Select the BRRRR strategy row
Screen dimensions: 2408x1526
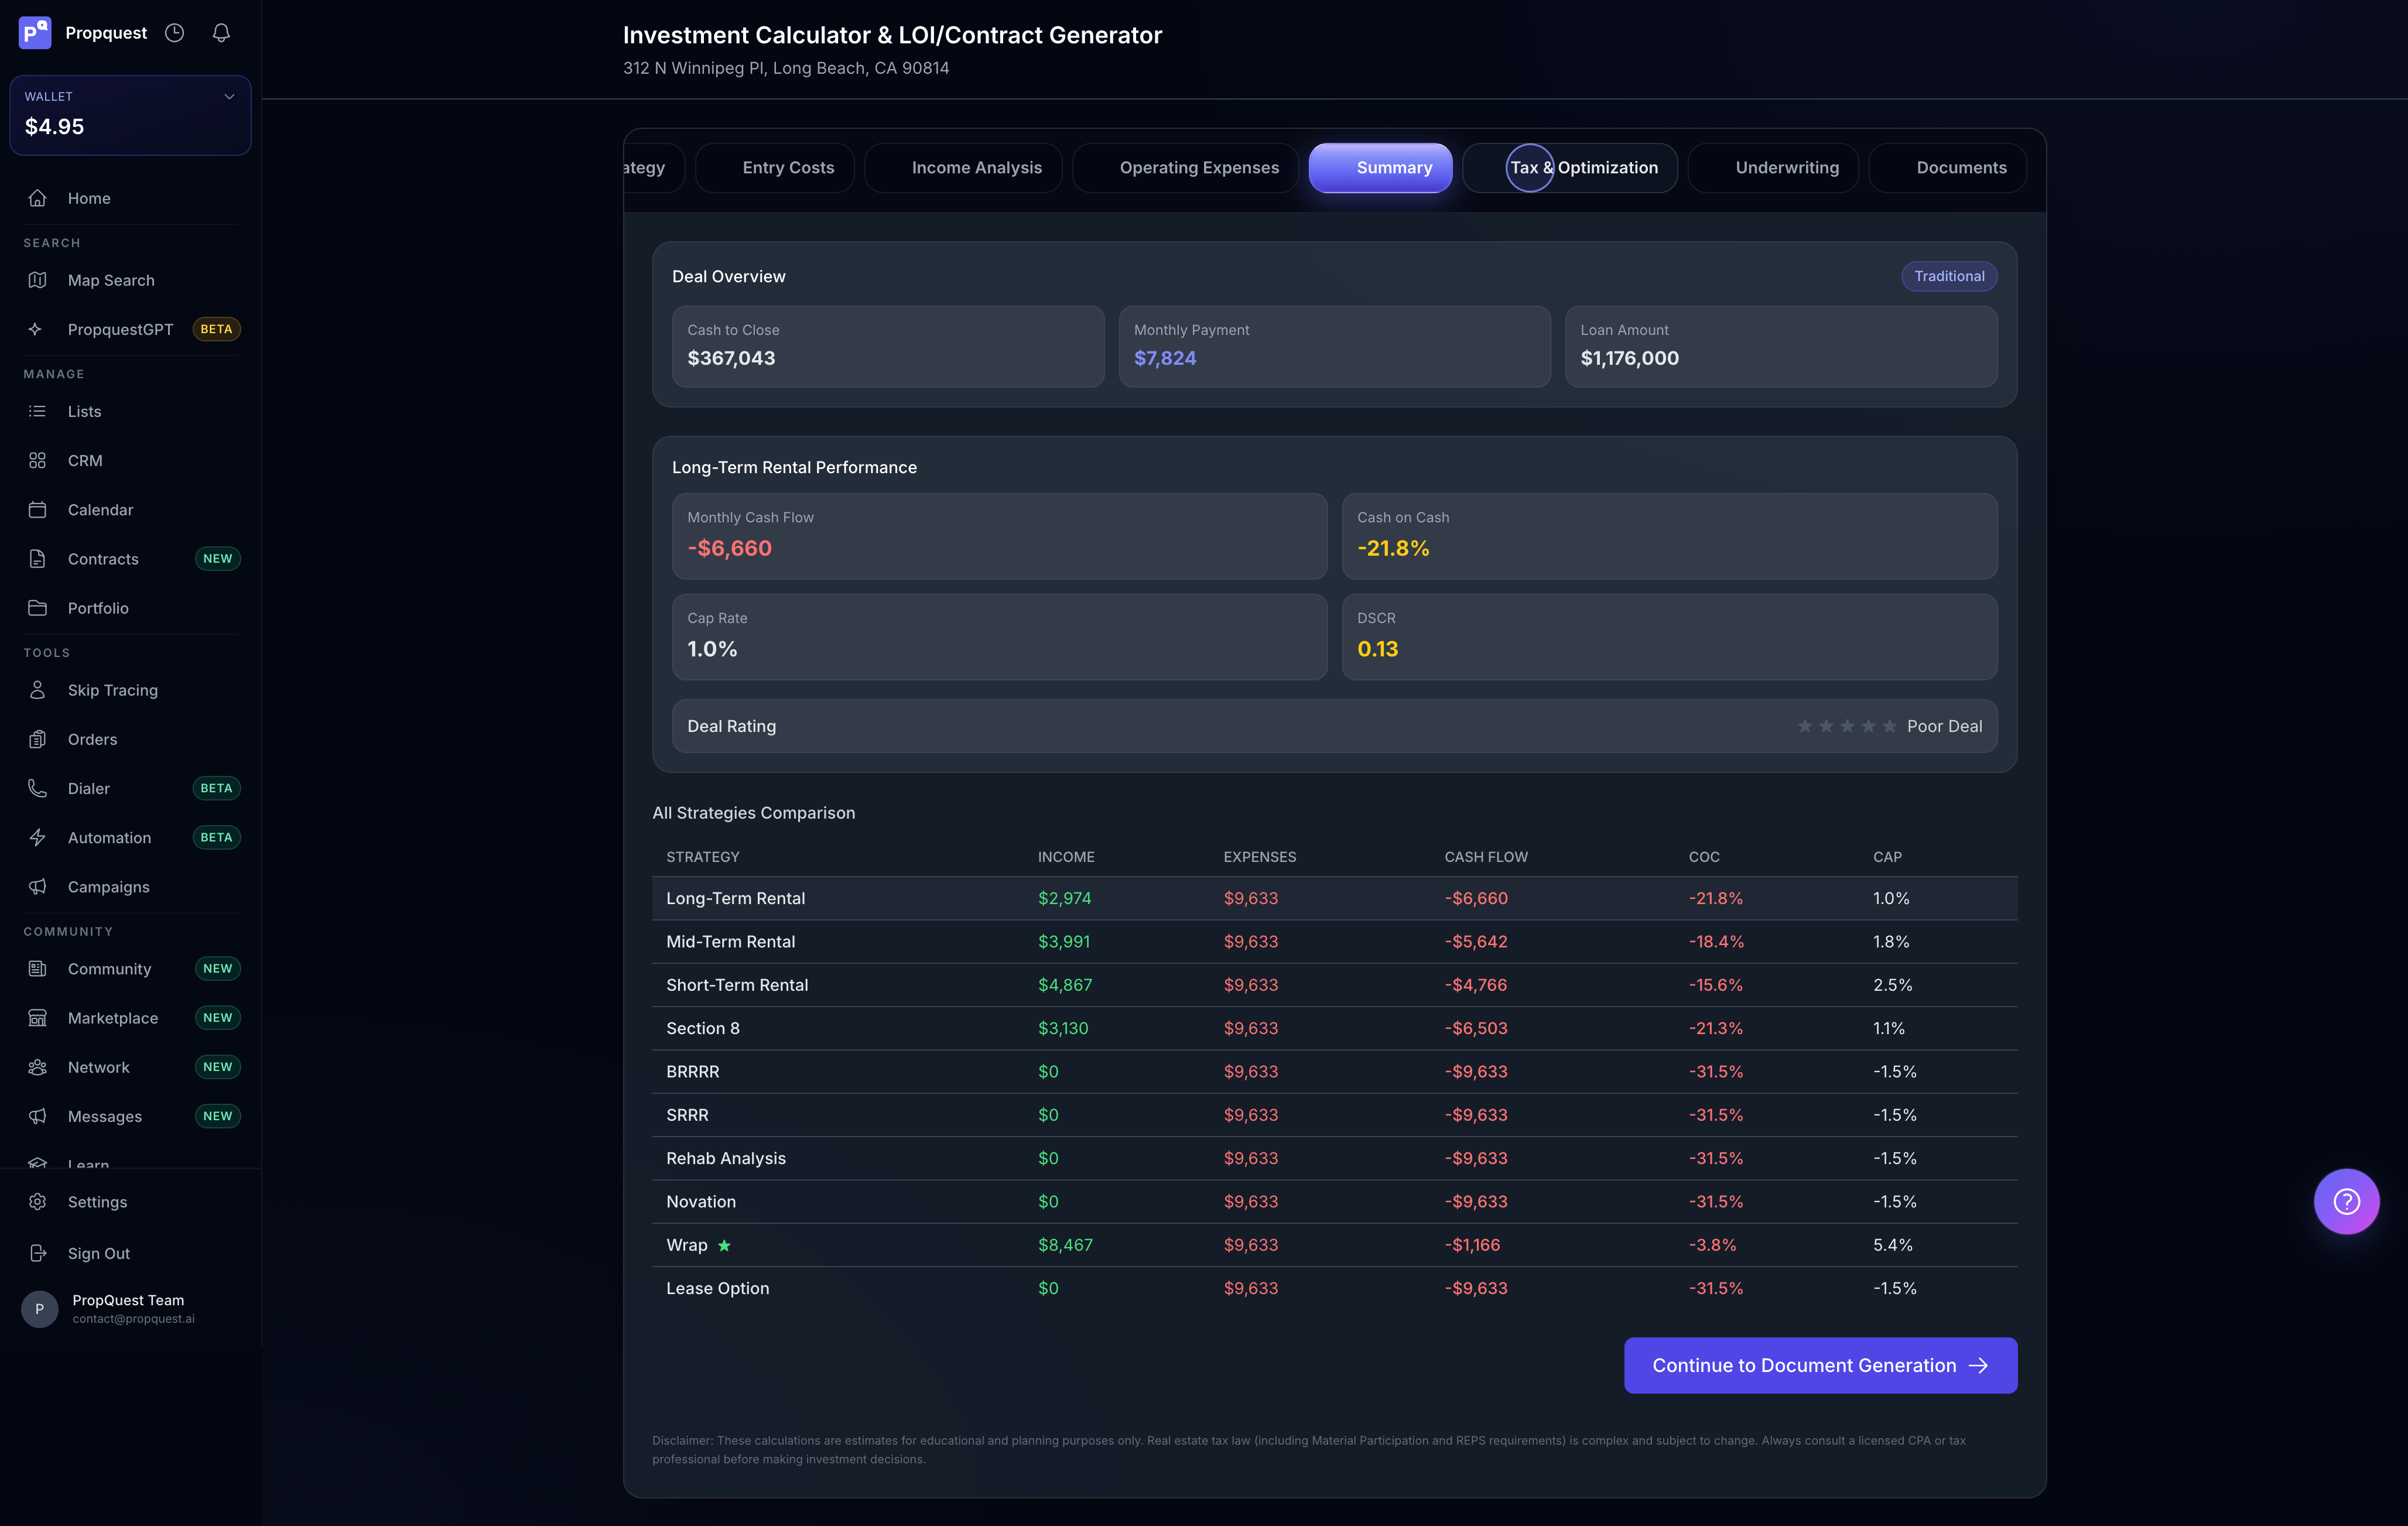[1334, 1072]
